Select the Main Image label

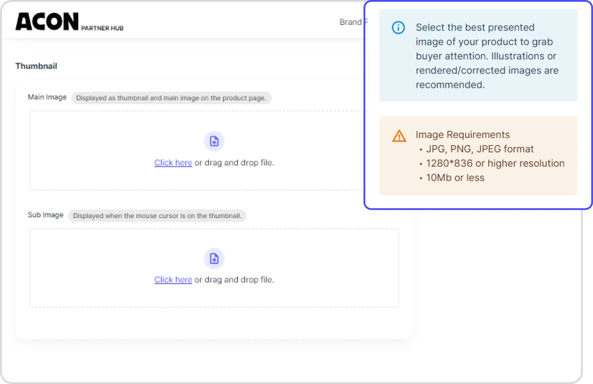click(47, 97)
